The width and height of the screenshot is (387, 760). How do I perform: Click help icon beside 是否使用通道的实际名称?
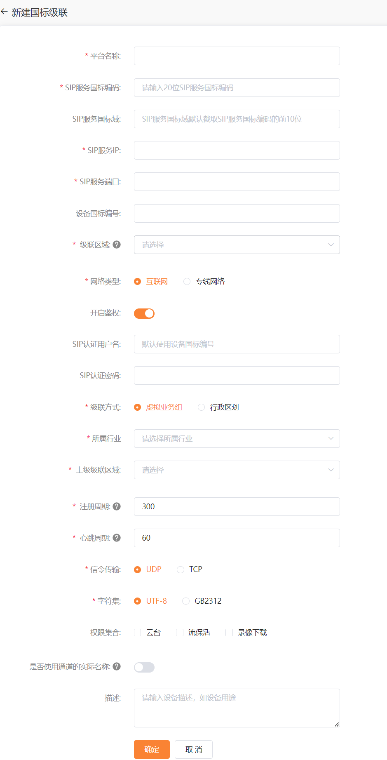pyautogui.click(x=117, y=666)
